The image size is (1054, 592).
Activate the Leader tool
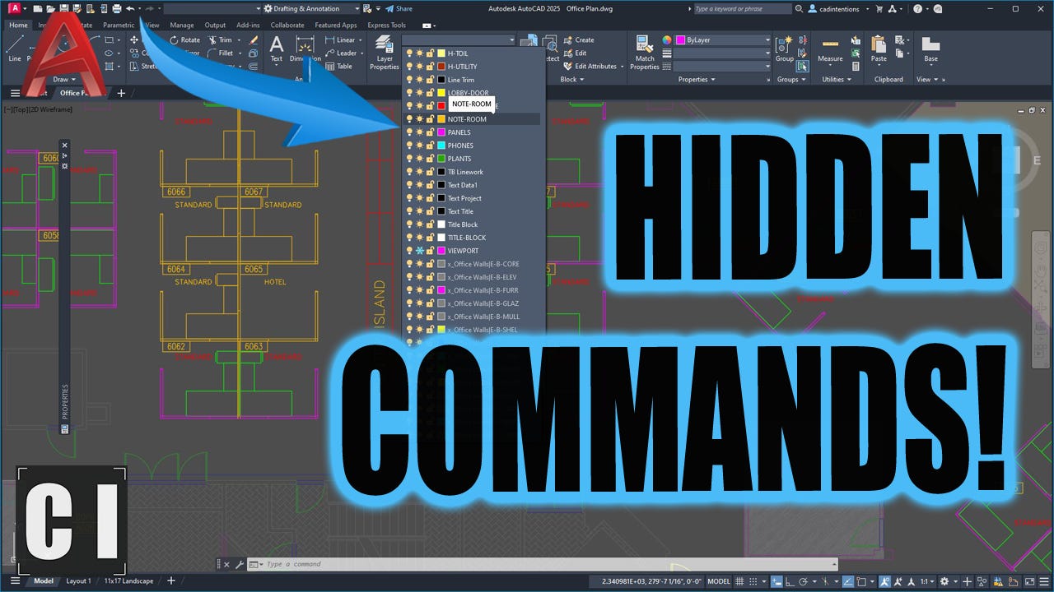click(x=340, y=53)
